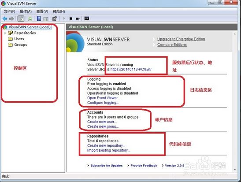Click the 'Access logging is disabled' text
The height and width of the screenshot is (182, 241).
(x=109, y=89)
